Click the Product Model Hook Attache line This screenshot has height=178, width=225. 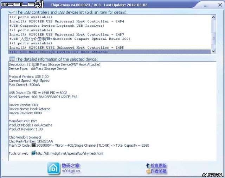31,125
